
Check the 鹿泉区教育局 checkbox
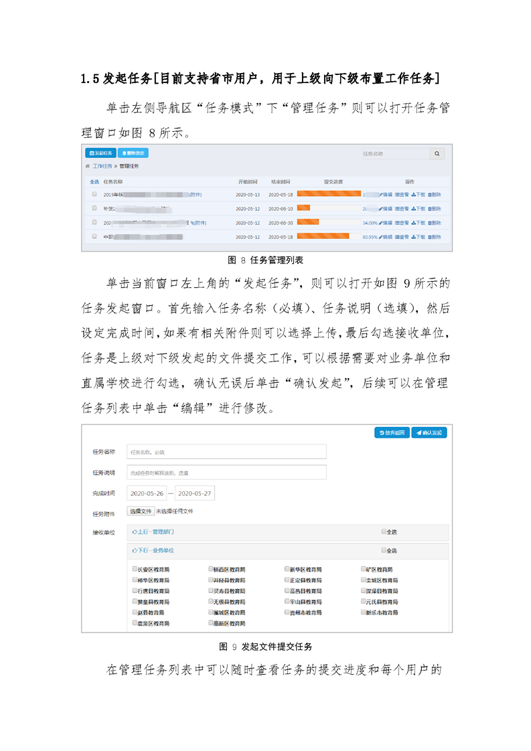[x=135, y=622]
